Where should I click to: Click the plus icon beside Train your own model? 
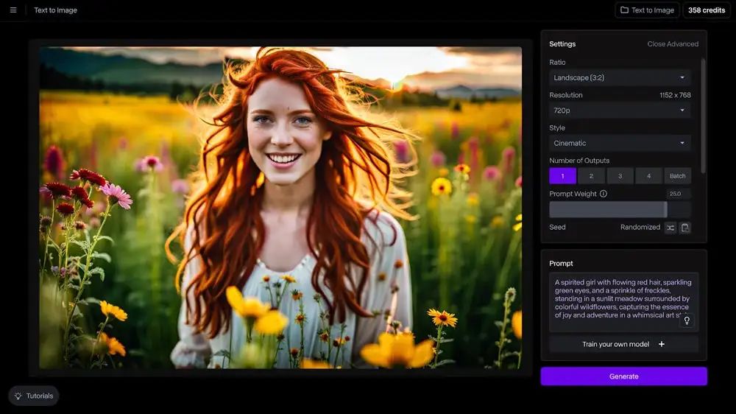coord(661,344)
